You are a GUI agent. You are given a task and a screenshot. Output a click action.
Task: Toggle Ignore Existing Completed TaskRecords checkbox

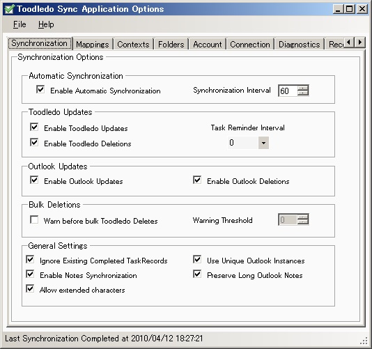click(x=30, y=259)
